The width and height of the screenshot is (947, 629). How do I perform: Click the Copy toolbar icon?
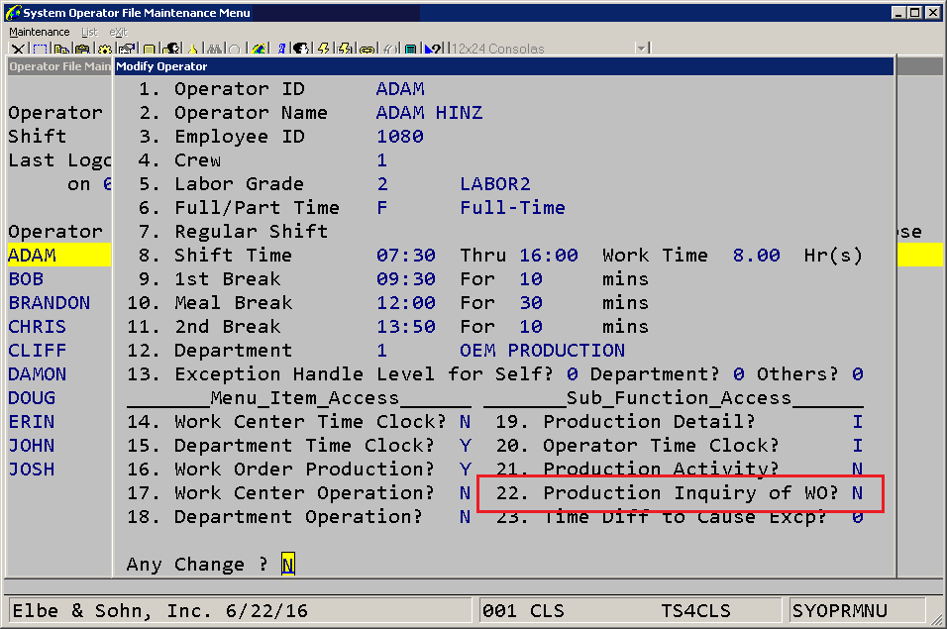click(x=61, y=49)
